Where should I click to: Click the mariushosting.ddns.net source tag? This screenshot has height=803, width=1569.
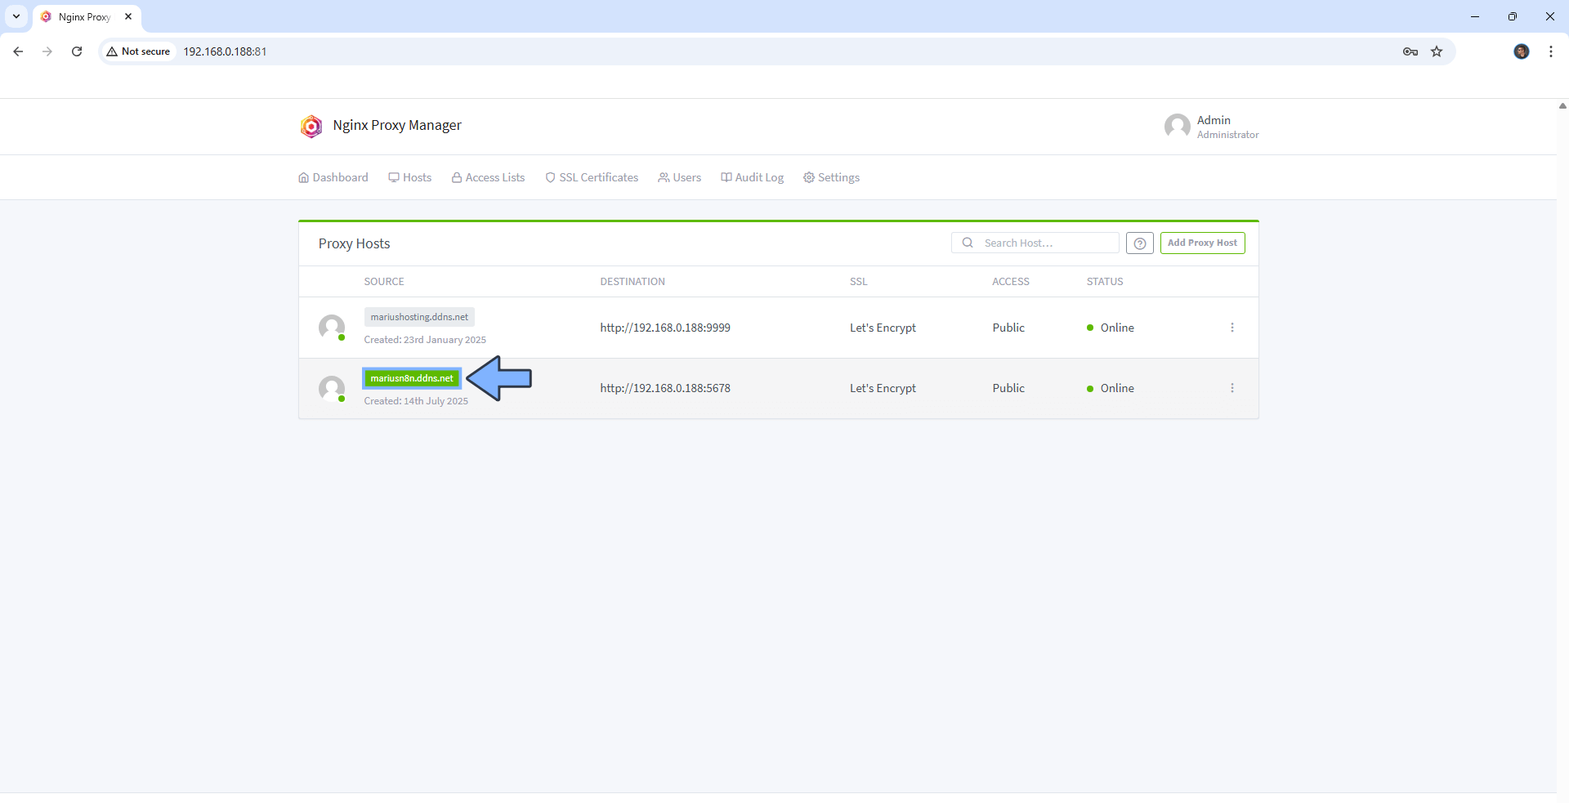tap(419, 317)
